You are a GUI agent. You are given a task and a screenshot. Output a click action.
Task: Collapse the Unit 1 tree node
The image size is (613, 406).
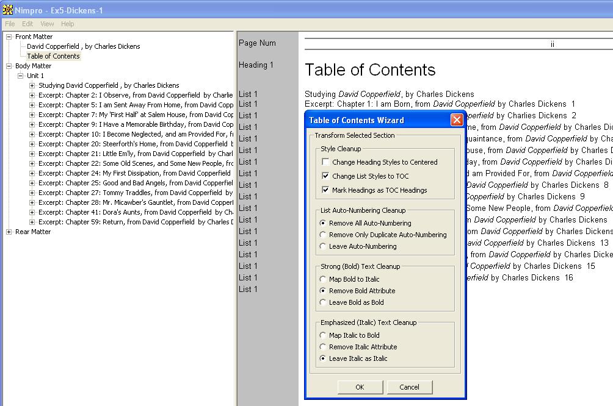coord(20,76)
